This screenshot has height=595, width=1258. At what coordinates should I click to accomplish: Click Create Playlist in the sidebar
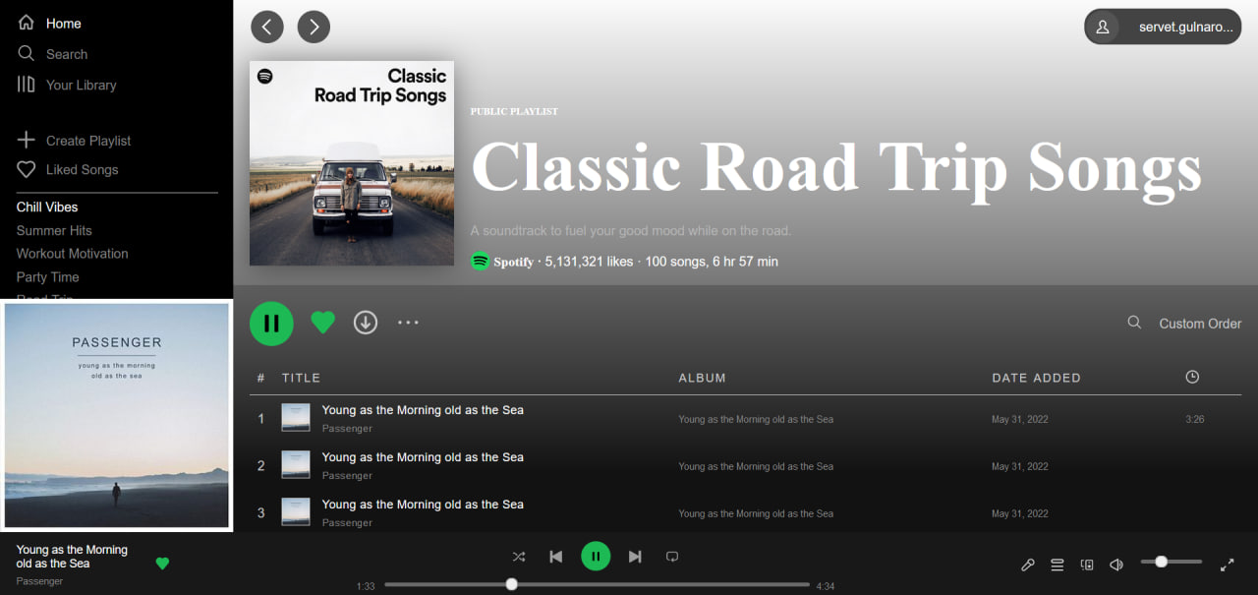pos(74,141)
